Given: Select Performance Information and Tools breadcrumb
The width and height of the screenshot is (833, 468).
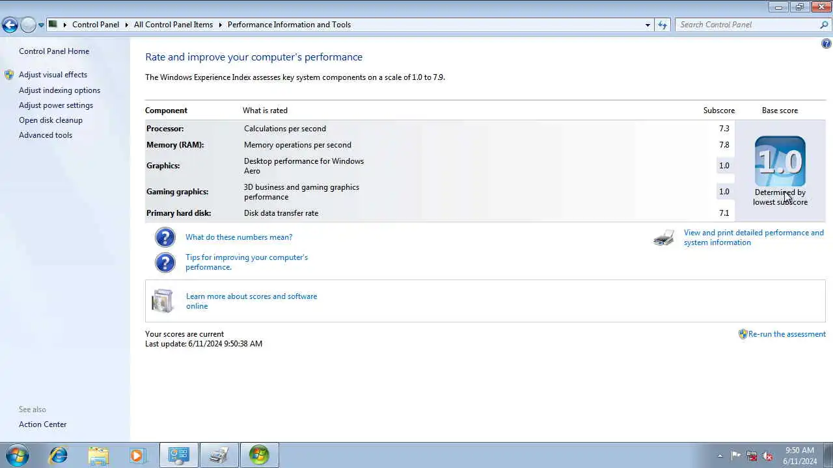Looking at the screenshot, I should 289,25.
